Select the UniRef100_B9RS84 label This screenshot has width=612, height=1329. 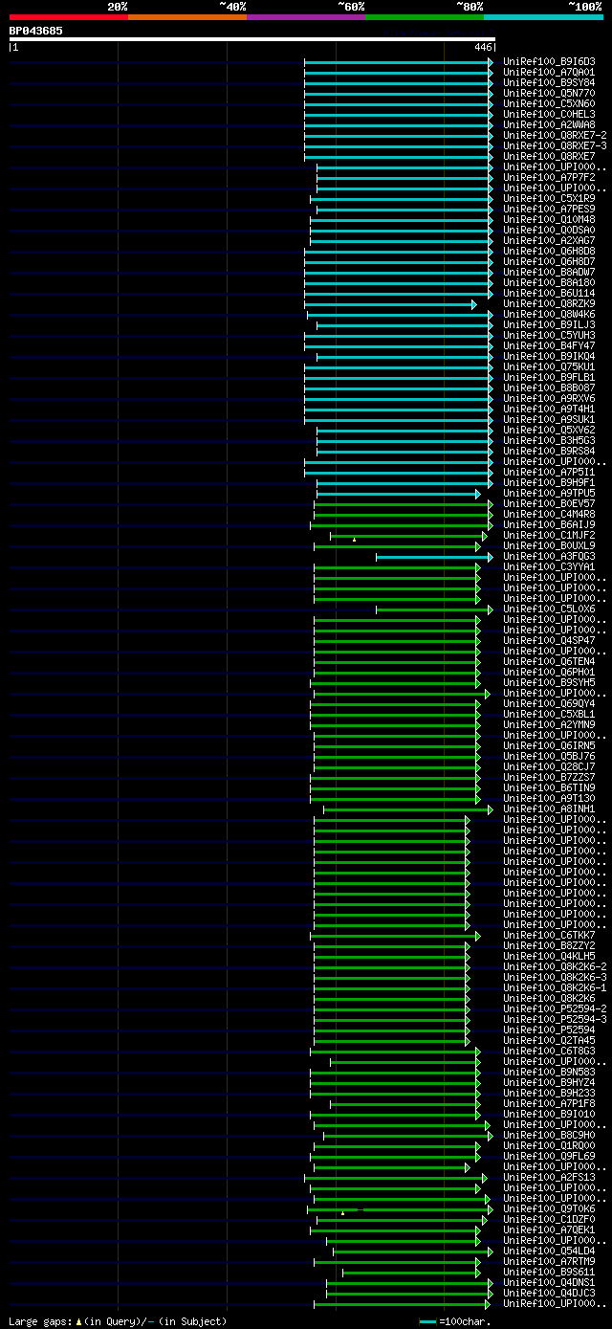549,452
